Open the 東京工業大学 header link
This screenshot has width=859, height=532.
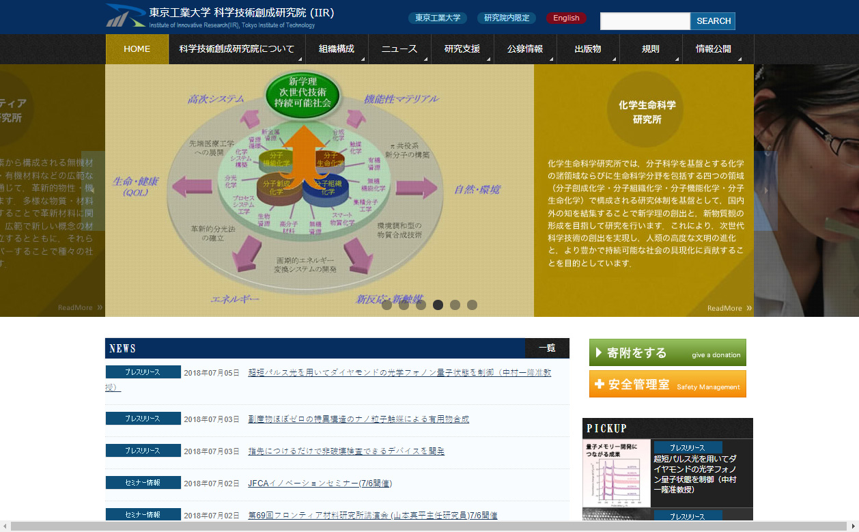coord(438,18)
